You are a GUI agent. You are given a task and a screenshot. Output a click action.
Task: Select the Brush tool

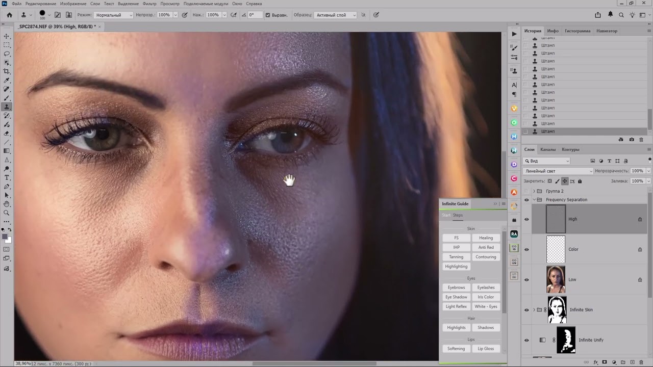(7, 98)
